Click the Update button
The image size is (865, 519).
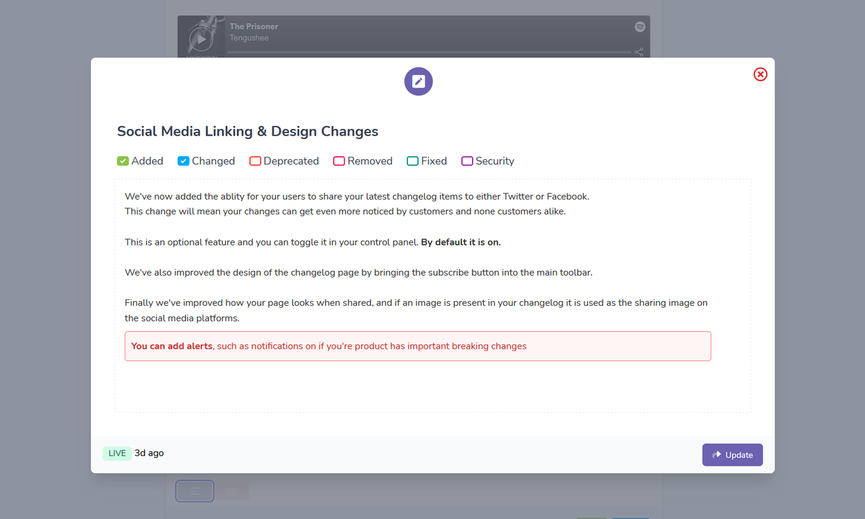pos(732,455)
